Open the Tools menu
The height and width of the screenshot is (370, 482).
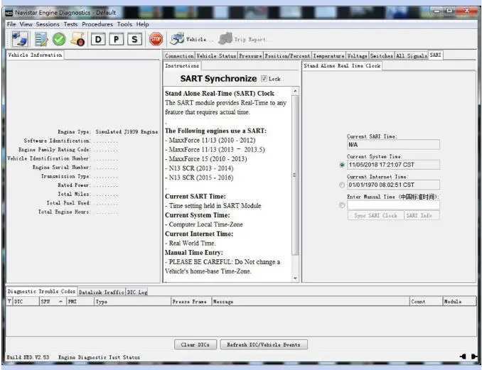pos(124,24)
